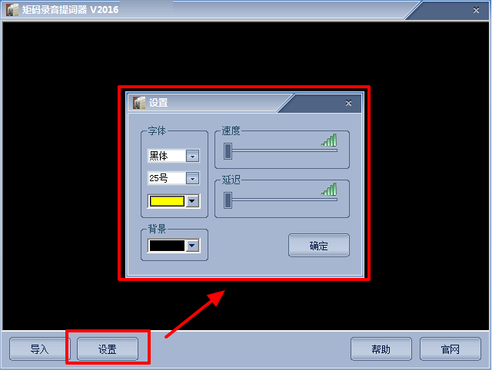
Task: Confirm settings with the 确定 button
Action: (319, 246)
